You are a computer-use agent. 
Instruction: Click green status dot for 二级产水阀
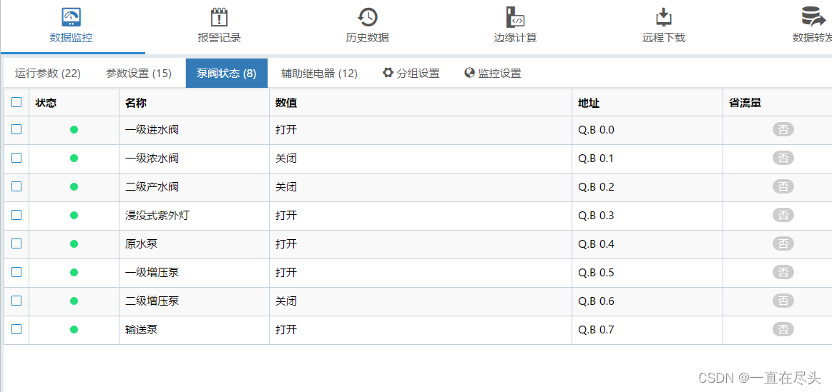(x=74, y=187)
